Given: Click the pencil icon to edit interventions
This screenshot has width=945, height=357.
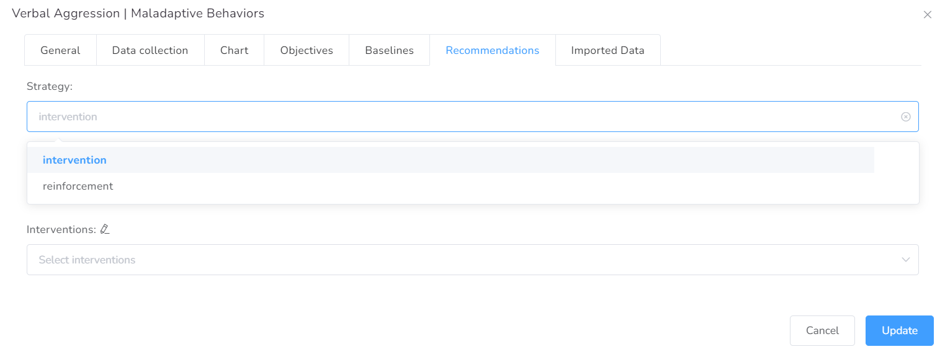Looking at the screenshot, I should coord(105,229).
